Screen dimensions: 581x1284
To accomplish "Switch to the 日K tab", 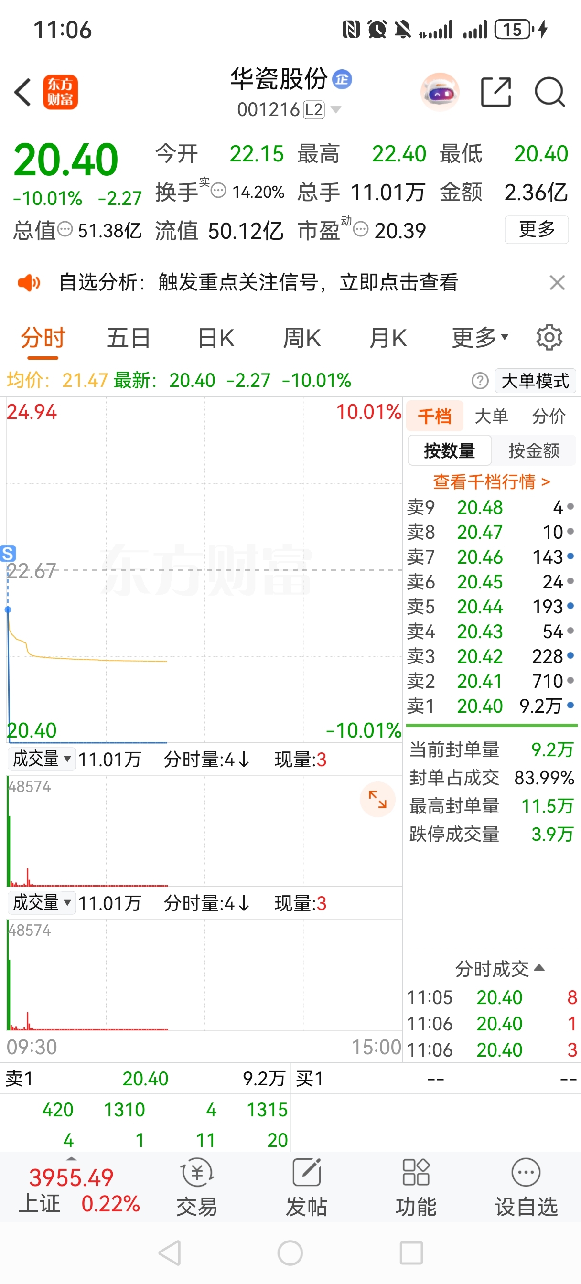I will tap(216, 337).
